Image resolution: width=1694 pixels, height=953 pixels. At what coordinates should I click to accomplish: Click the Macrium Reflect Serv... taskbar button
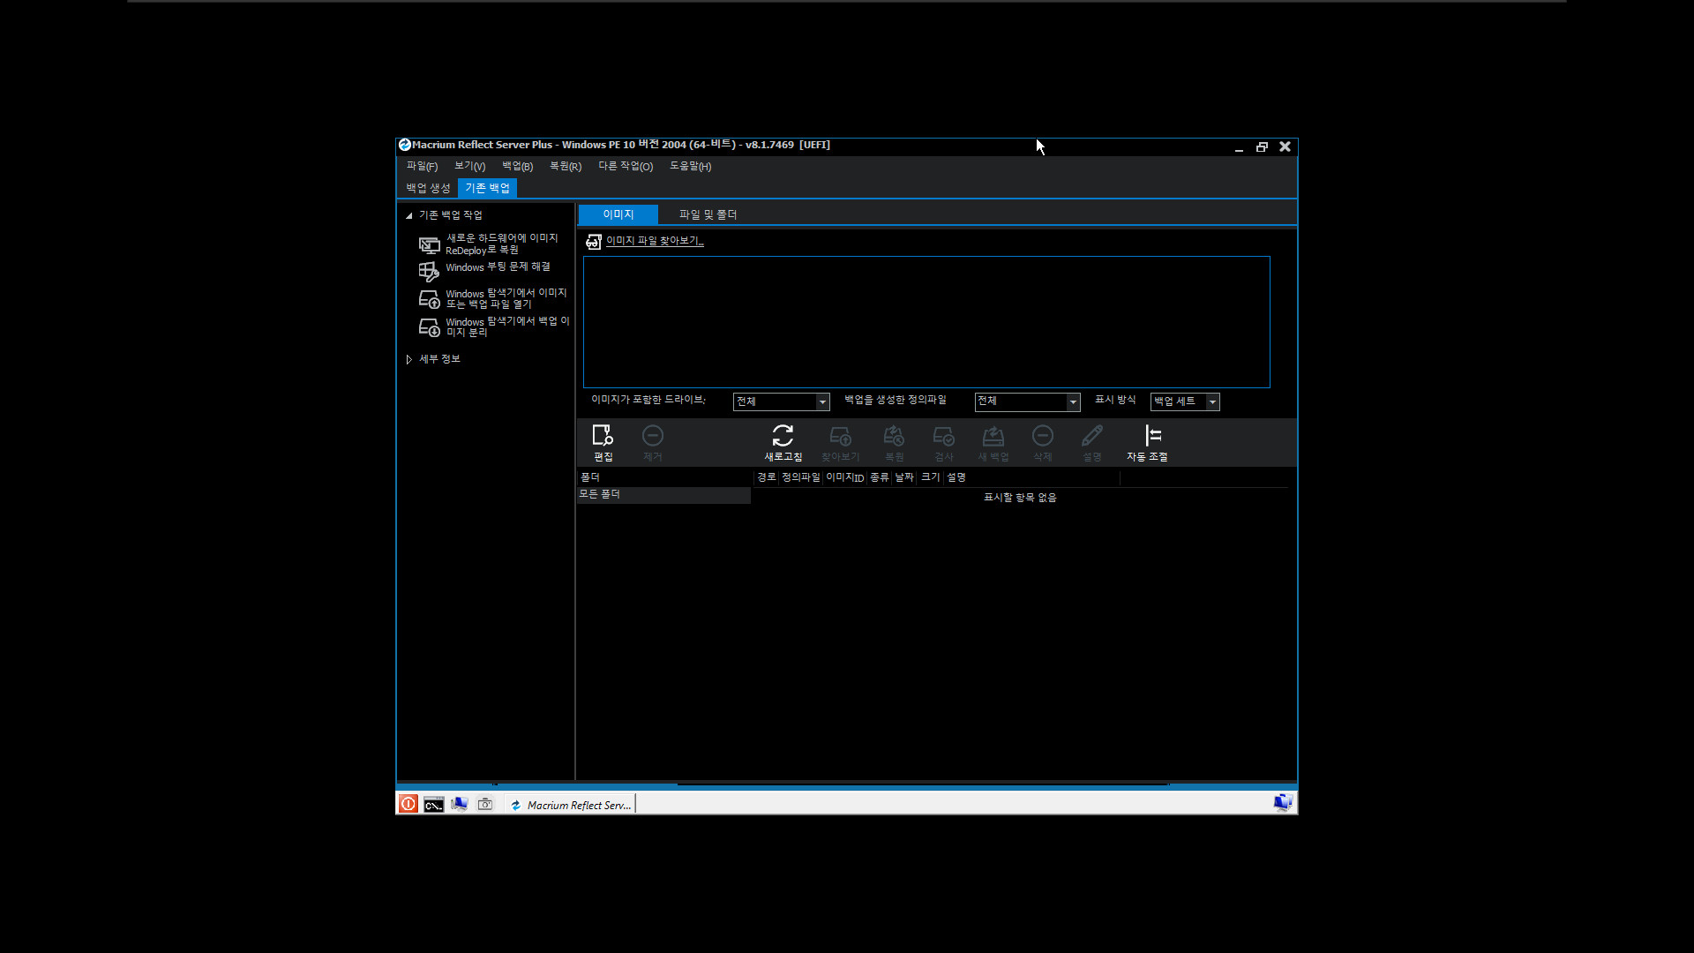coord(571,805)
